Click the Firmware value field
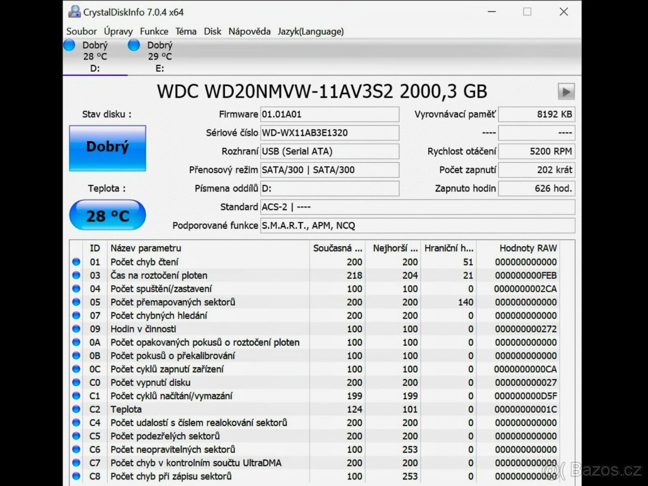Screen dimensions: 648x486 pos(330,114)
